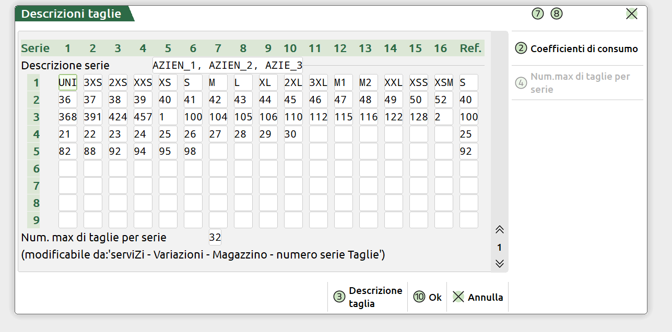Click the 2XL size cell

click(x=293, y=82)
